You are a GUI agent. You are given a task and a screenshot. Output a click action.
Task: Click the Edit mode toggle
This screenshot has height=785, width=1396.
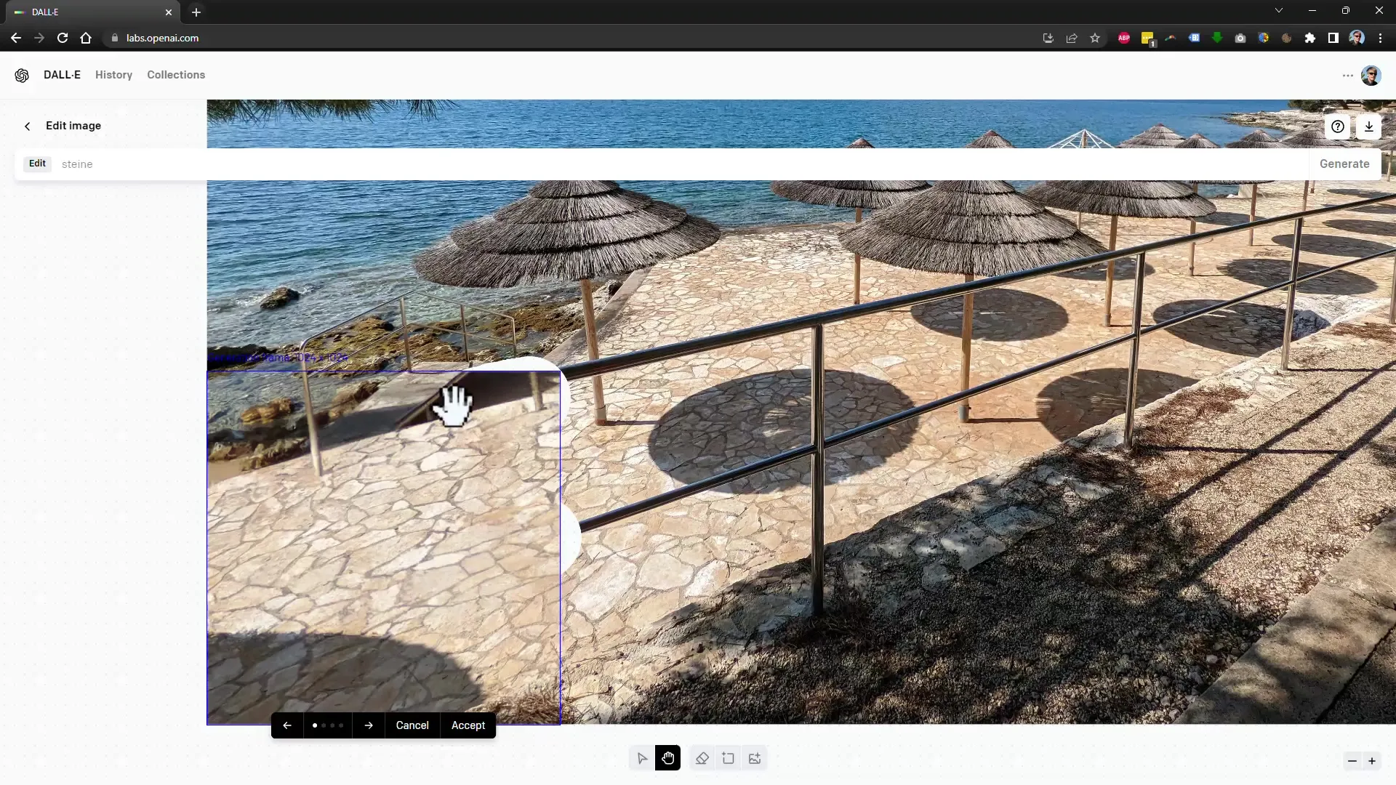[37, 164]
